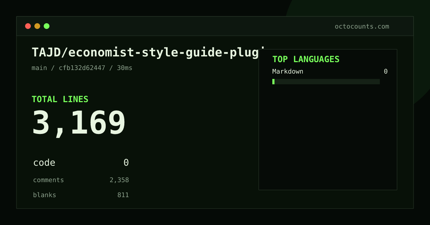Click the yellow minimize window dot
This screenshot has width=430, height=225.
tap(37, 26)
